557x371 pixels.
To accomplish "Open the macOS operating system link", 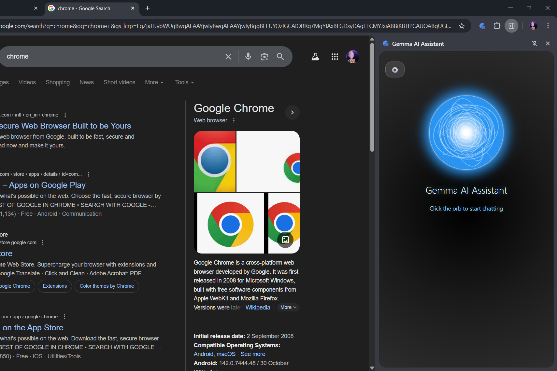I will [x=226, y=354].
